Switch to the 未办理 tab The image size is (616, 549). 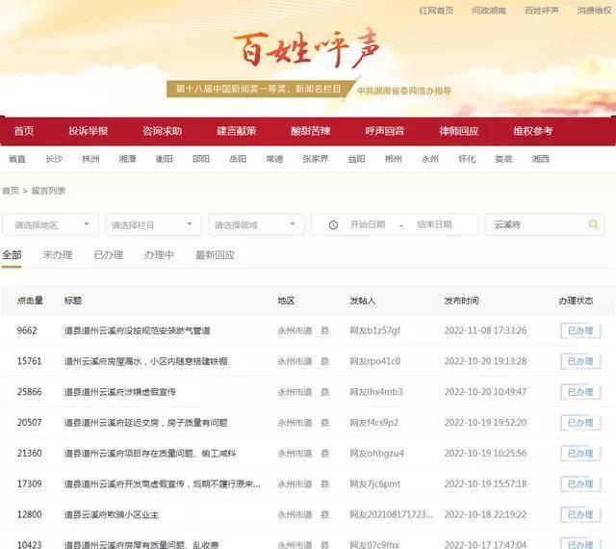pos(57,255)
